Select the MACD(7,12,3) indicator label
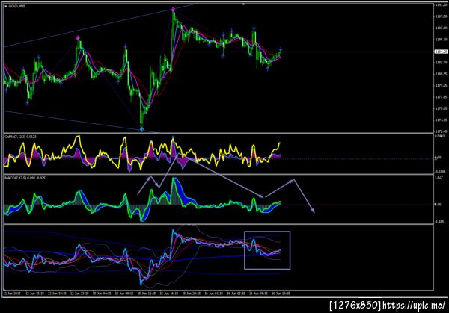The width and height of the screenshot is (449, 313). [25, 178]
